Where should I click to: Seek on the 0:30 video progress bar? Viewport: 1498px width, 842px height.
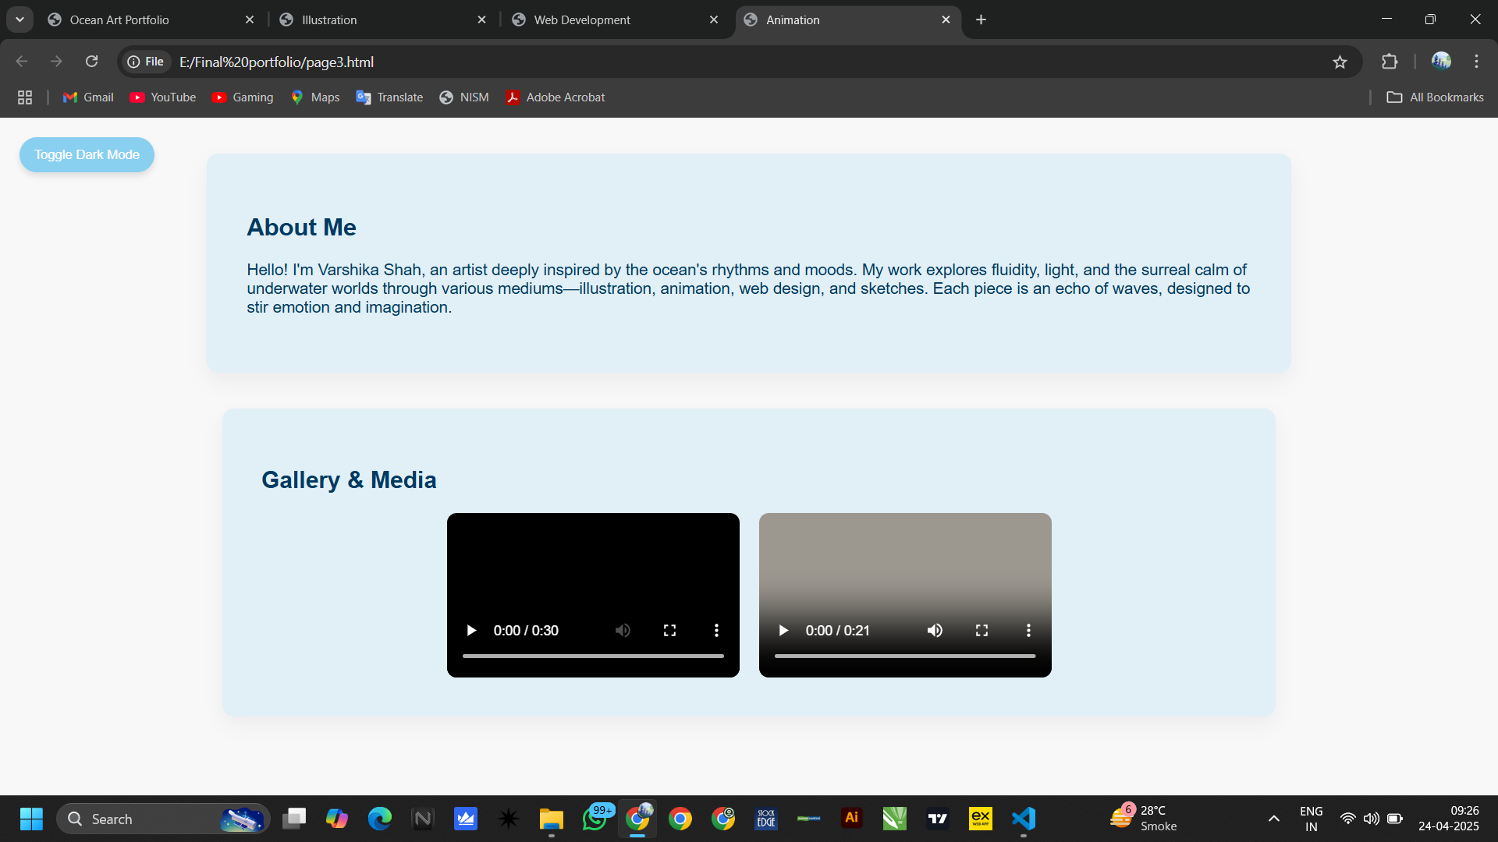click(x=593, y=656)
